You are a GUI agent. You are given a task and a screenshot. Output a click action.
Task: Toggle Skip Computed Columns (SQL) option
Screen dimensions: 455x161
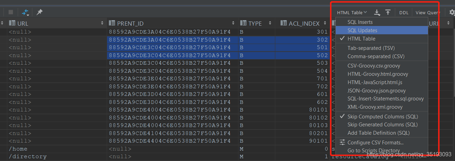(x=382, y=116)
